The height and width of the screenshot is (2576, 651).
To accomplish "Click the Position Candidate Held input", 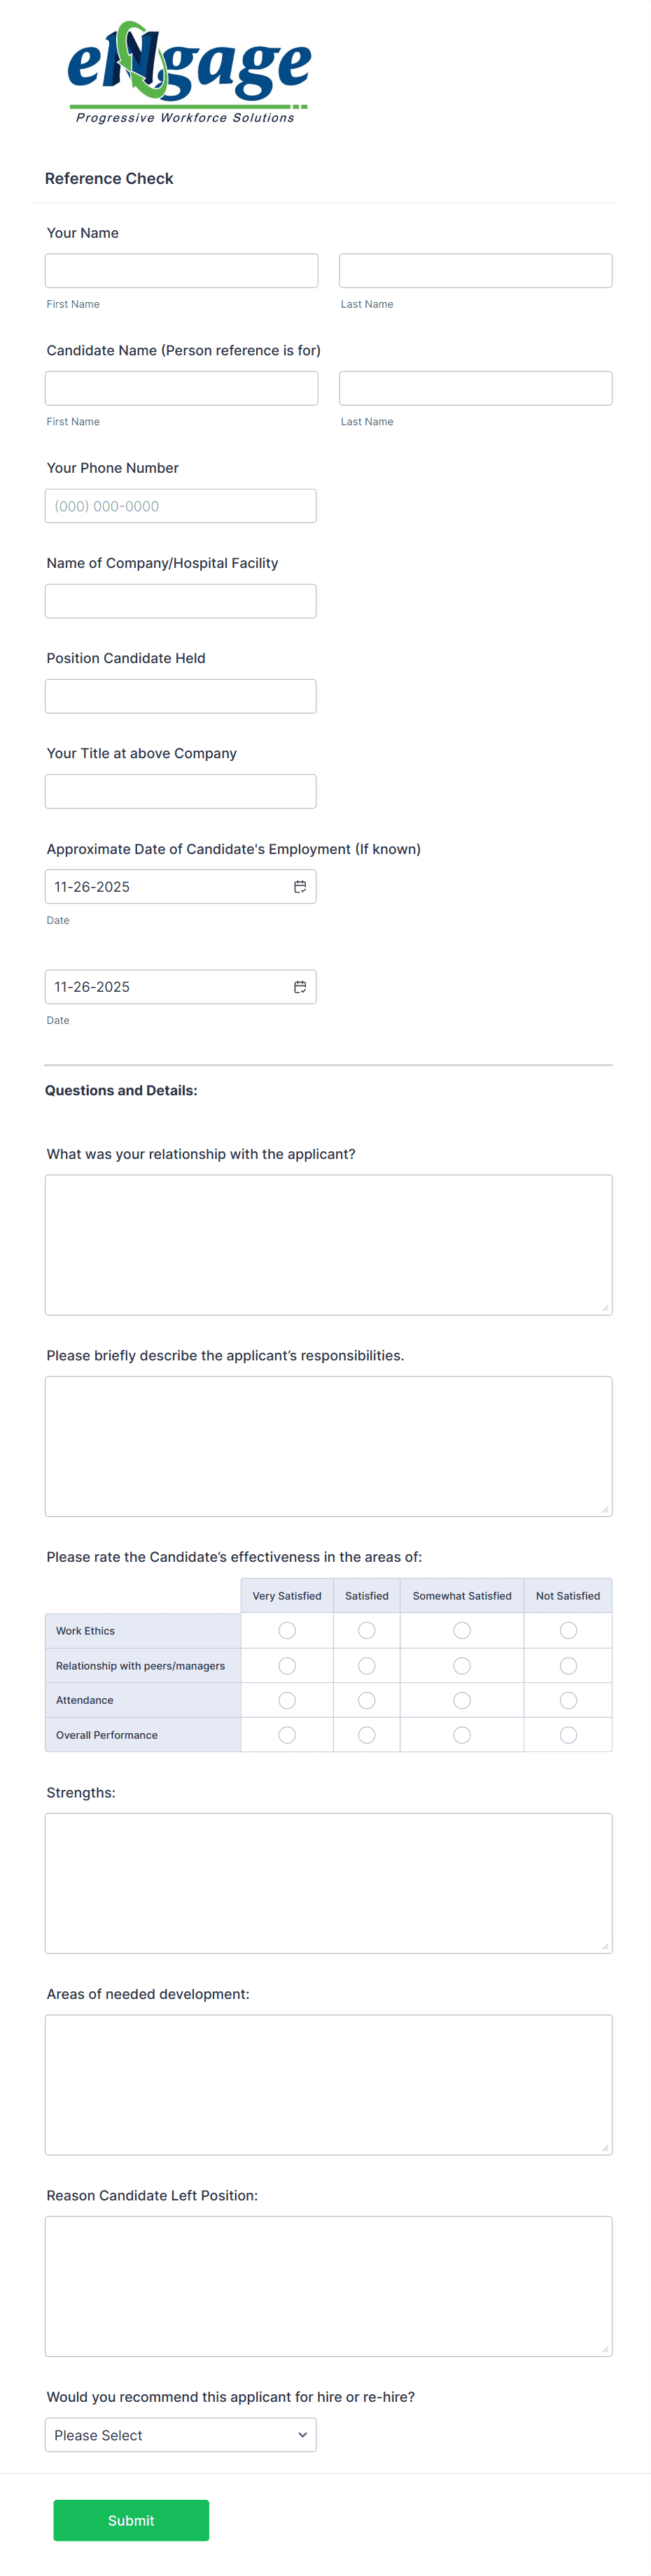I will (x=181, y=696).
